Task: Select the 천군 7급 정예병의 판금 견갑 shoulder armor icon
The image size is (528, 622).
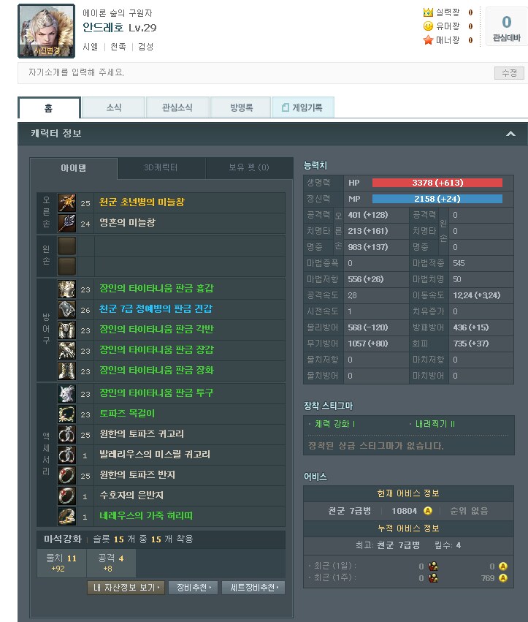Action: (66, 309)
